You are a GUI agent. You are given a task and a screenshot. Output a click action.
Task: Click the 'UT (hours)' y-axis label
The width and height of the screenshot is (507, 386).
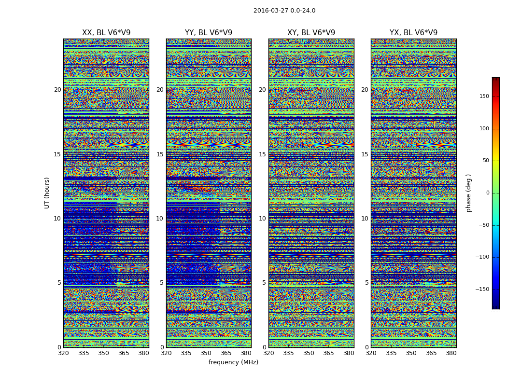47,193
